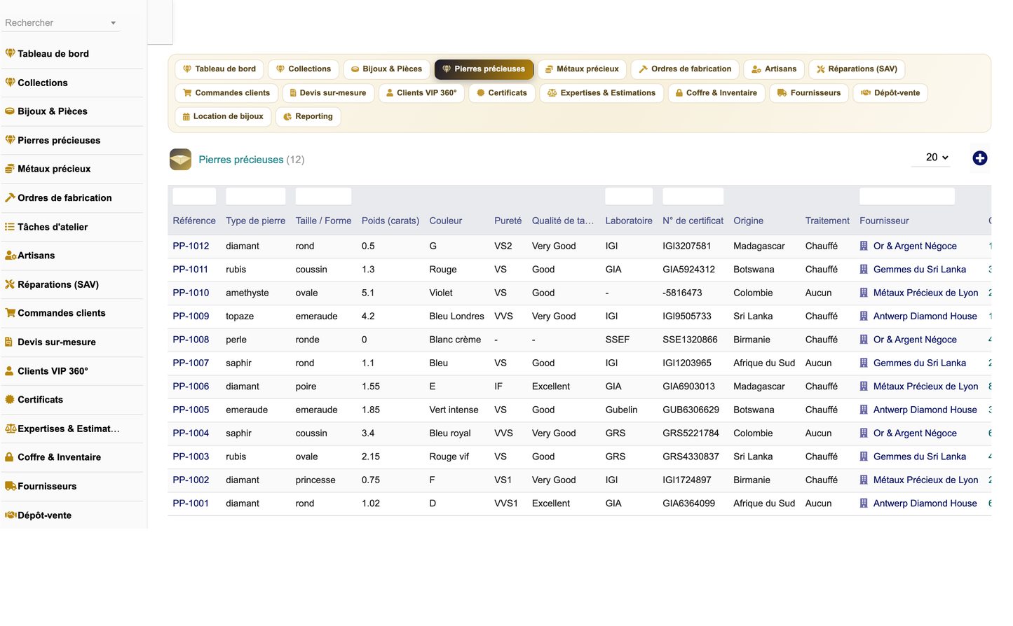Click the person icon beside Artisans in sidebar

10,255
